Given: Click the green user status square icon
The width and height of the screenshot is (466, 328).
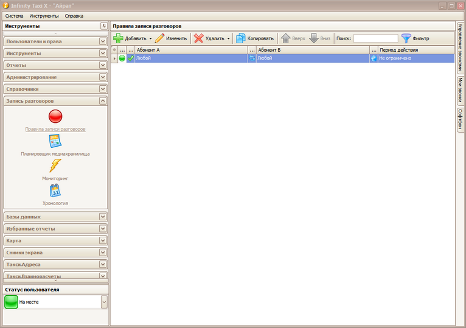Looking at the screenshot, I should coord(12,302).
